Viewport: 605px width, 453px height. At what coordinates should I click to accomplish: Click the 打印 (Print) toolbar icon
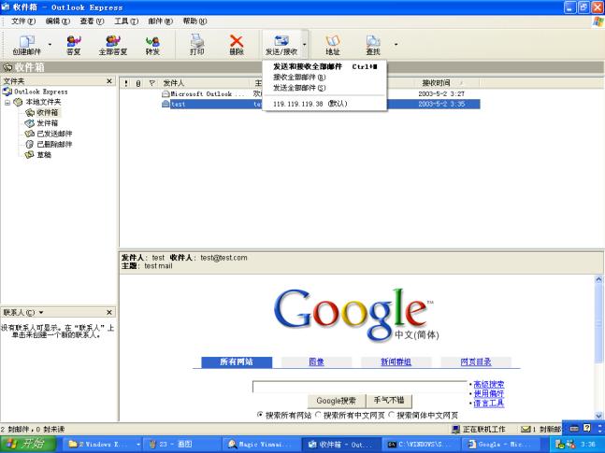(196, 45)
